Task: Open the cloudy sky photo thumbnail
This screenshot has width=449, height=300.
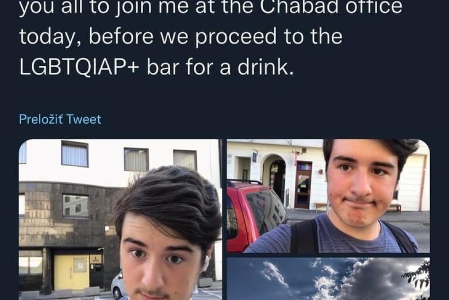Action: (328, 279)
